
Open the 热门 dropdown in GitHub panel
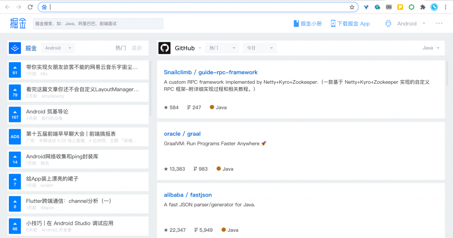click(222, 48)
